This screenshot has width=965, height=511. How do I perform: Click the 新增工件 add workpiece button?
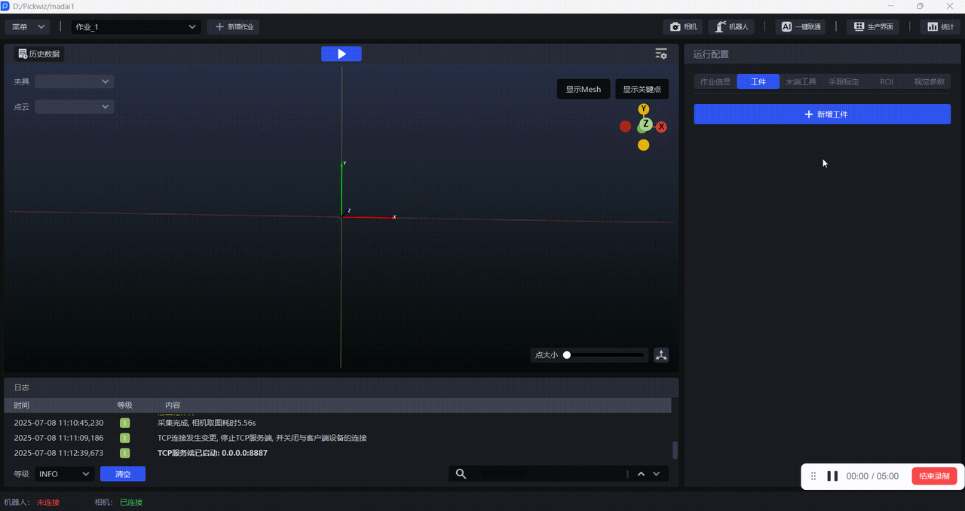coord(822,114)
